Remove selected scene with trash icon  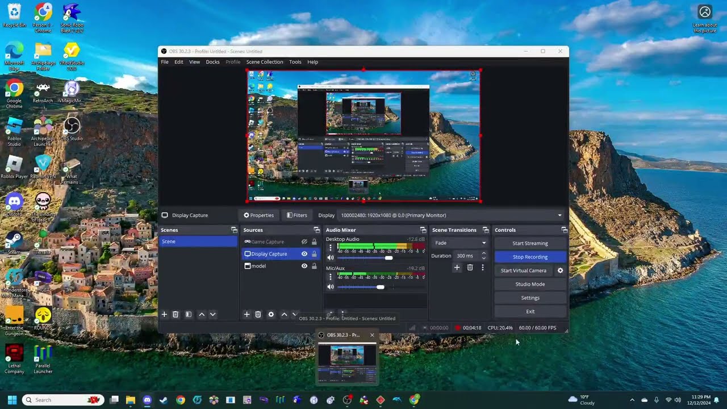pos(176,314)
